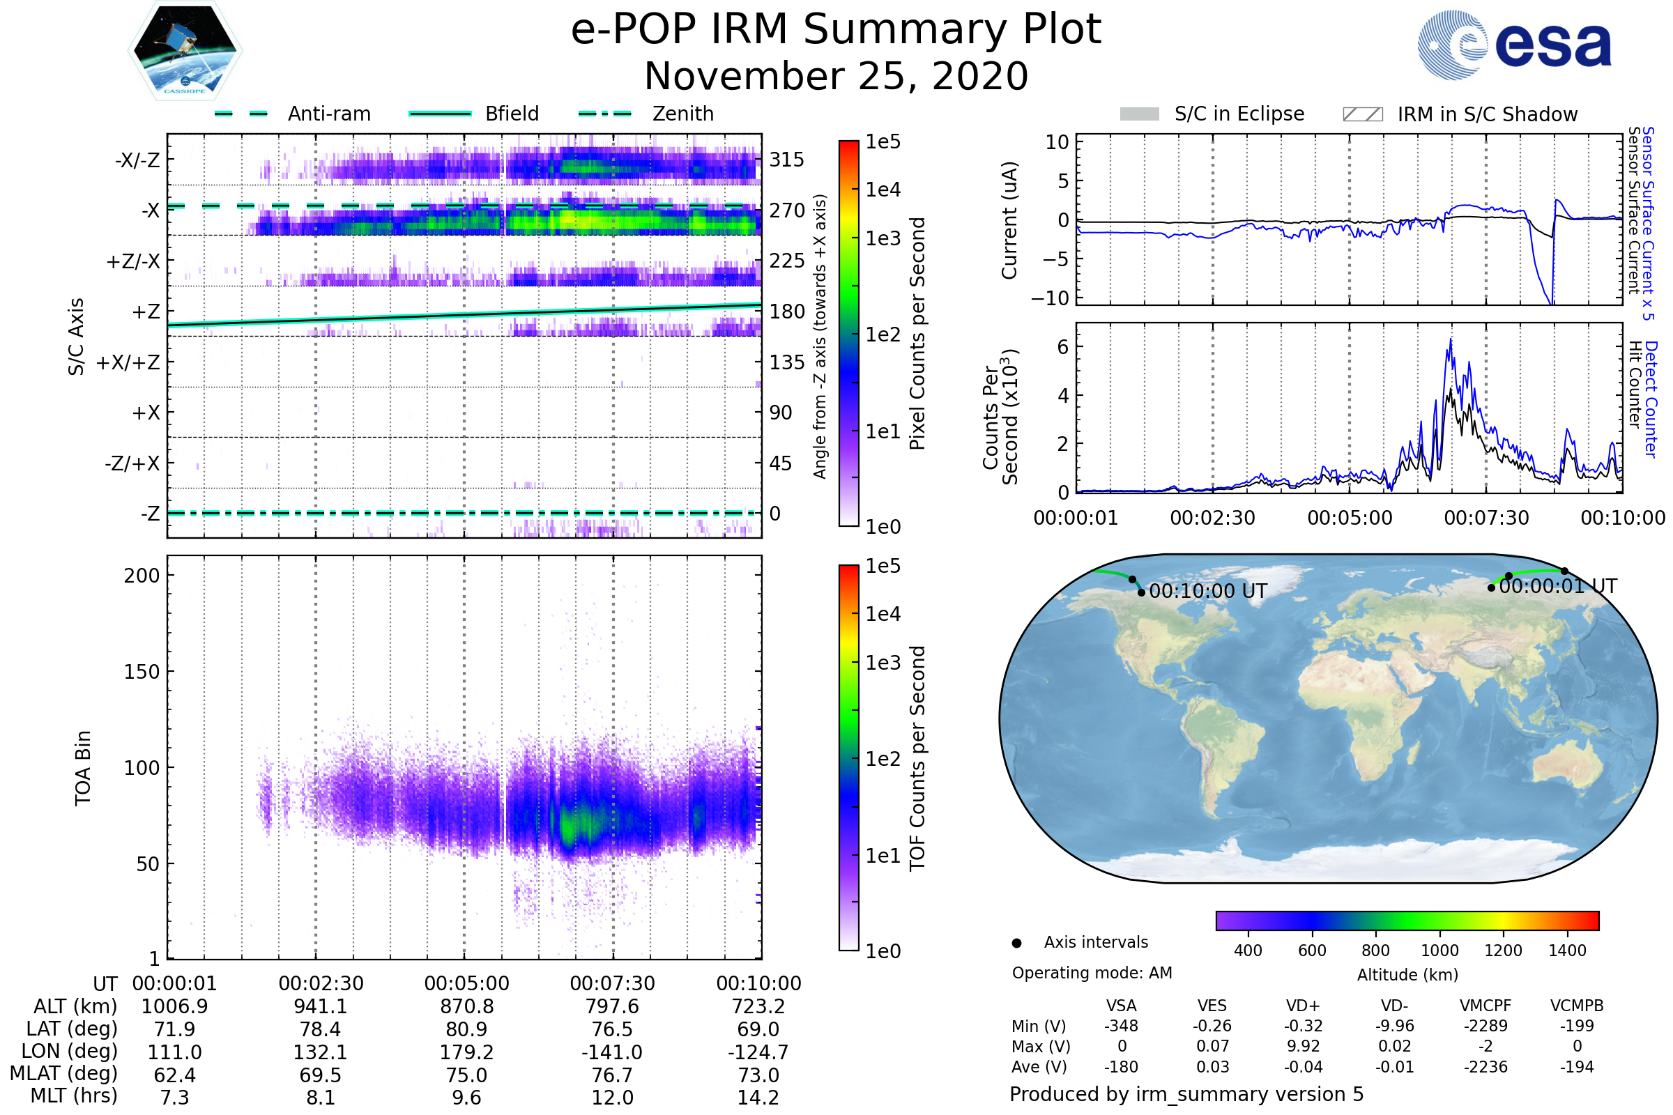Click the 00:10:00 UT map marker label
The width and height of the screenshot is (1673, 1115).
(x=1208, y=591)
